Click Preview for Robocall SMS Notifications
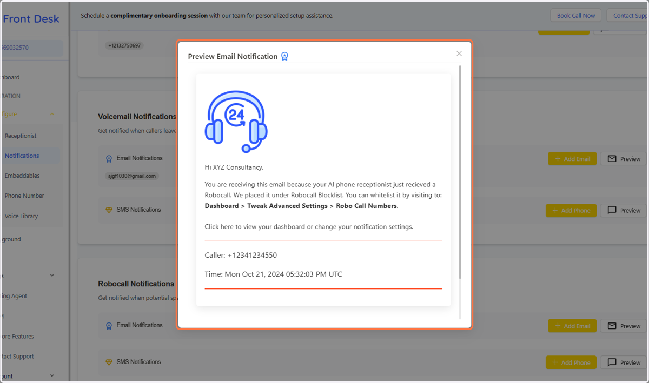This screenshot has height=383, width=649. 624,362
